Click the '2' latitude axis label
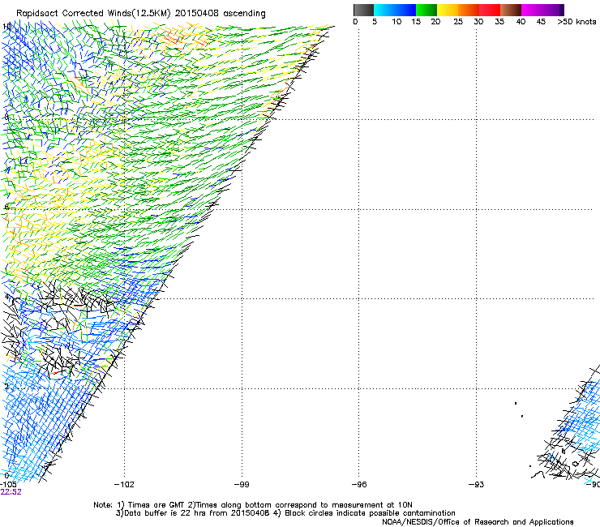The width and height of the screenshot is (600, 527). [6, 386]
